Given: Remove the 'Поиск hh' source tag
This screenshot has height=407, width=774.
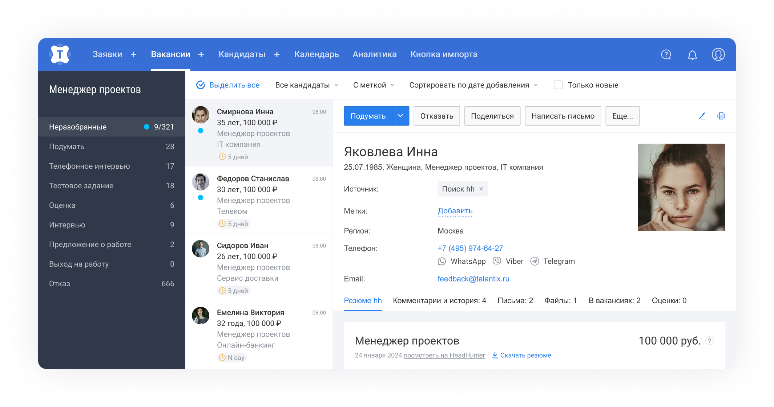Looking at the screenshot, I should (481, 189).
